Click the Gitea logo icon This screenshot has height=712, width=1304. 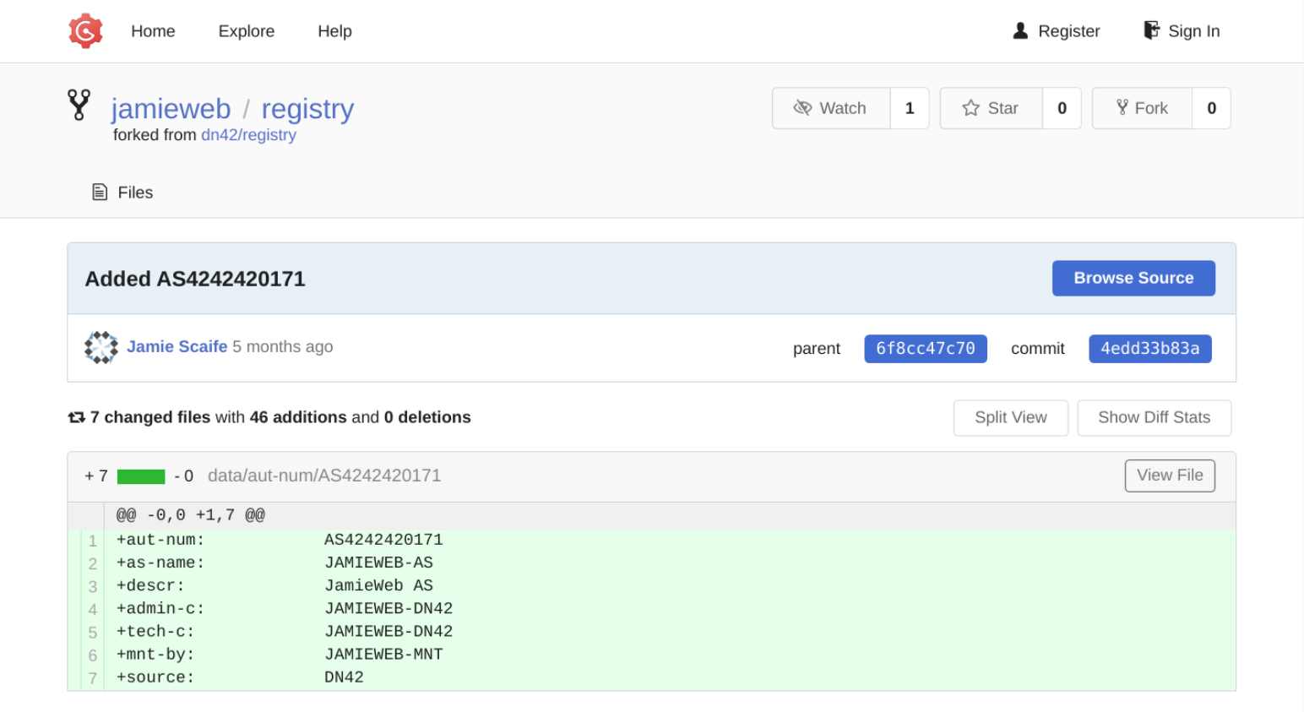(x=85, y=31)
